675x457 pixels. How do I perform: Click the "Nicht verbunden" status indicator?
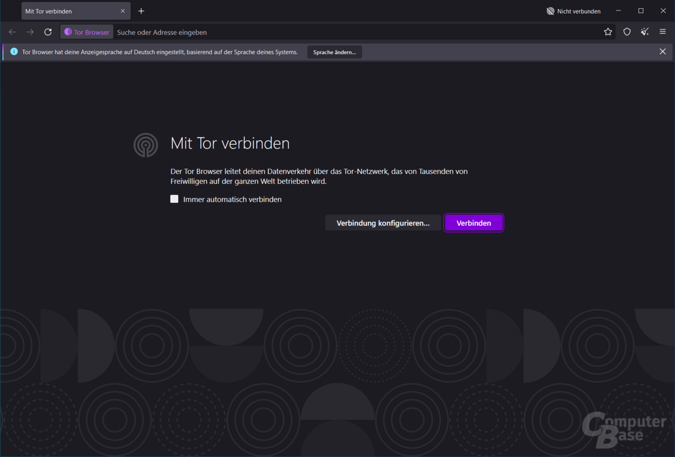click(x=574, y=11)
